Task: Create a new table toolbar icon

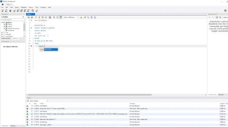Action: pos(18,11)
